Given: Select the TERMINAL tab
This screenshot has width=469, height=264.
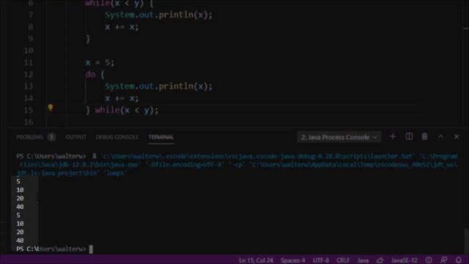Looking at the screenshot, I should (161, 137).
